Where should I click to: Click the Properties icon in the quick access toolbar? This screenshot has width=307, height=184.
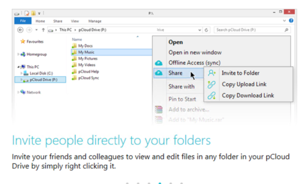(x=27, y=13)
